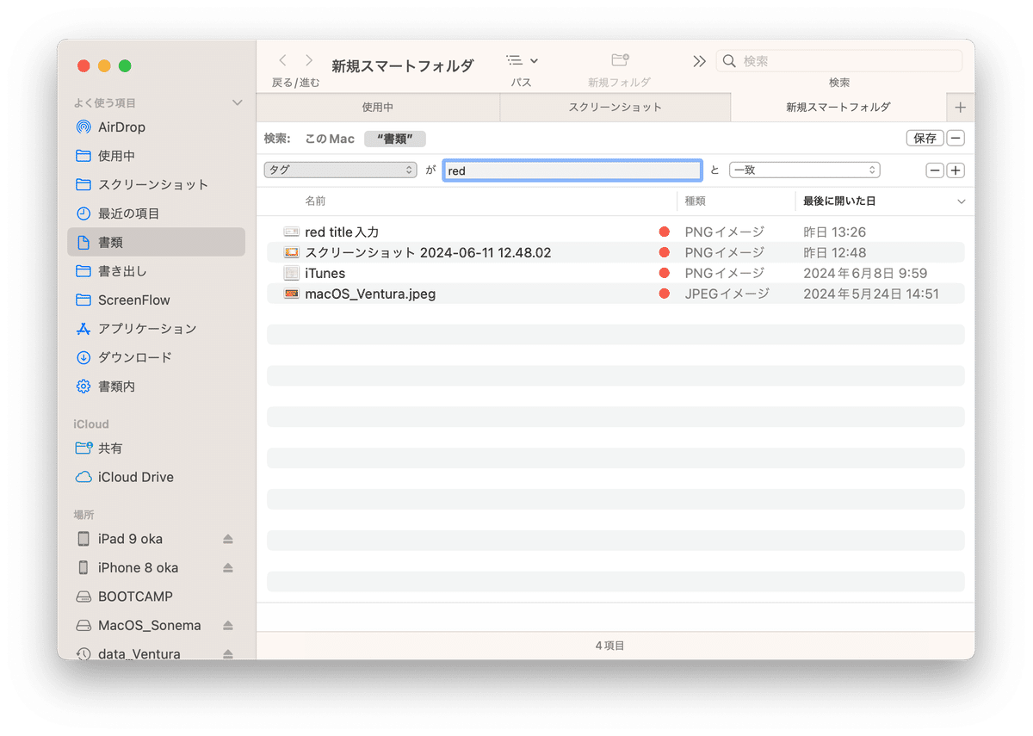
Task: Set search scope to このMac
Action: click(330, 139)
